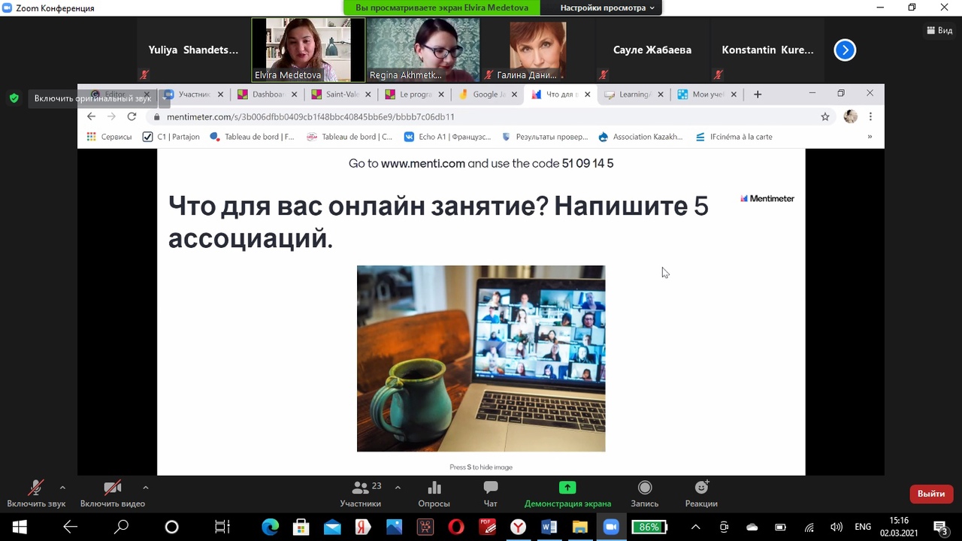Select Regina Akhmetk... video thumbnail
The width and height of the screenshot is (962, 541).
423,50
